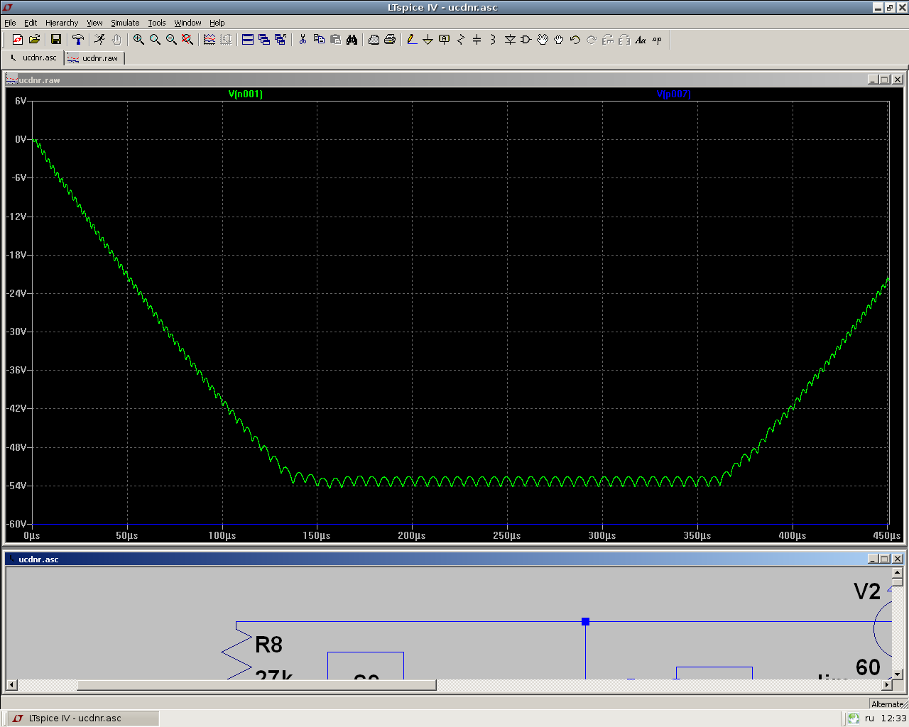Click the Pan magnifier icon
909x727 pixels.
pyautogui.click(x=155, y=40)
